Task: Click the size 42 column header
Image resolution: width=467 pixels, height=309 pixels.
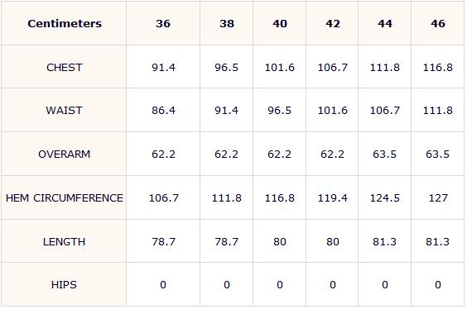Action: [333, 23]
